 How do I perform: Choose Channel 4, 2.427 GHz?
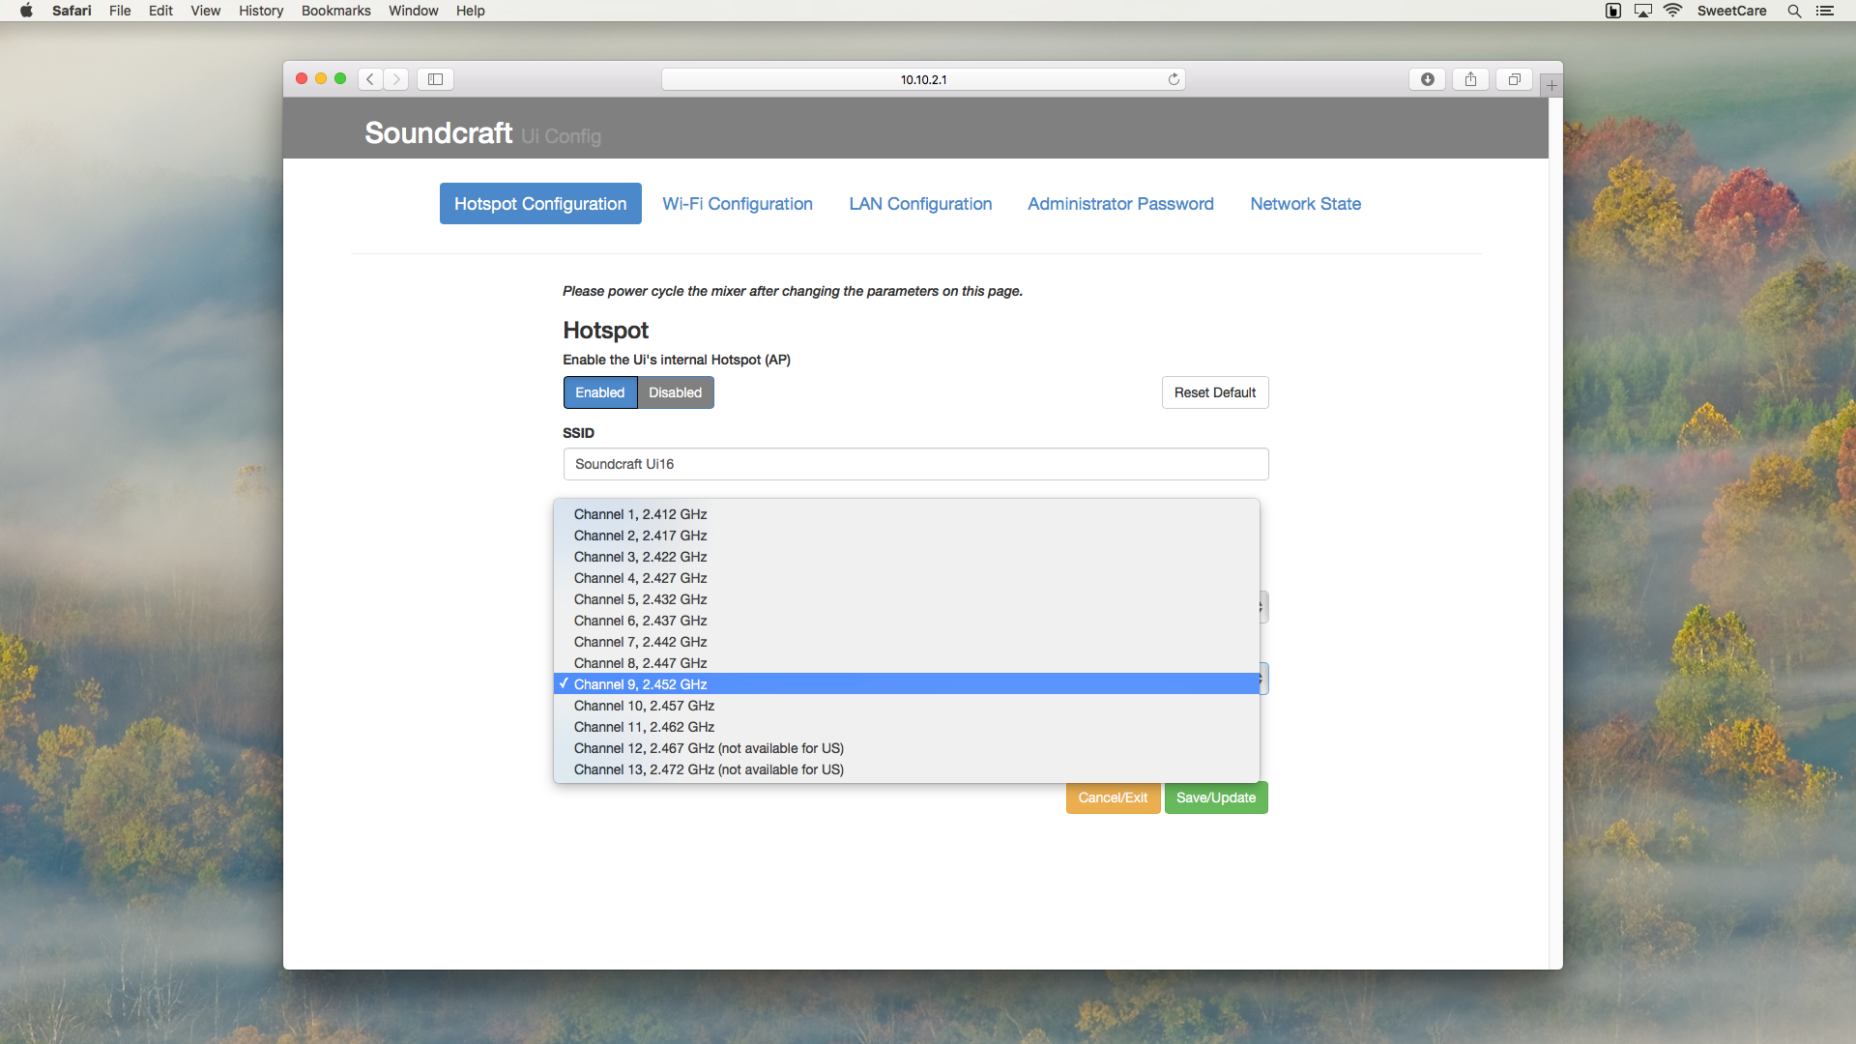tap(907, 578)
